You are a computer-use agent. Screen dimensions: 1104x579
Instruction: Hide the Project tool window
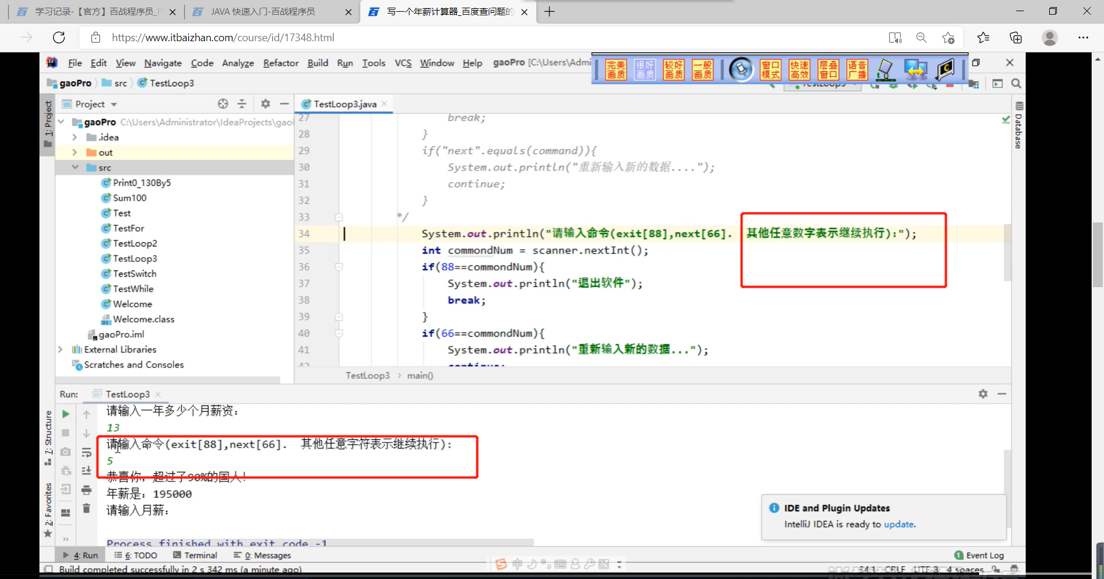click(x=284, y=104)
